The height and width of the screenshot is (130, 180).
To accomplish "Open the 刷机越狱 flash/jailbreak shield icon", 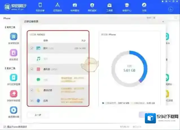I will point(92,7).
